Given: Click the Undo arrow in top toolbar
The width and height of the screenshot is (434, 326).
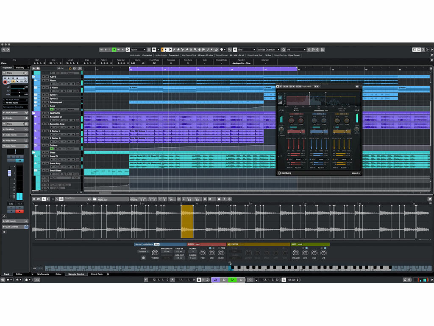Looking at the screenshot, I should (x=3, y=50).
